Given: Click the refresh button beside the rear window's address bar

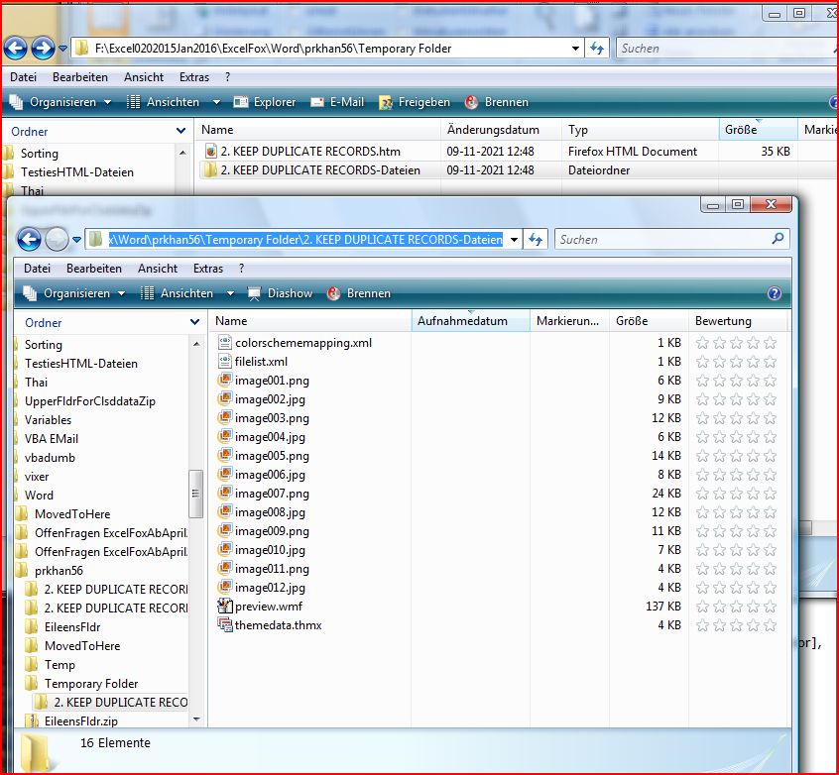Looking at the screenshot, I should click(597, 49).
